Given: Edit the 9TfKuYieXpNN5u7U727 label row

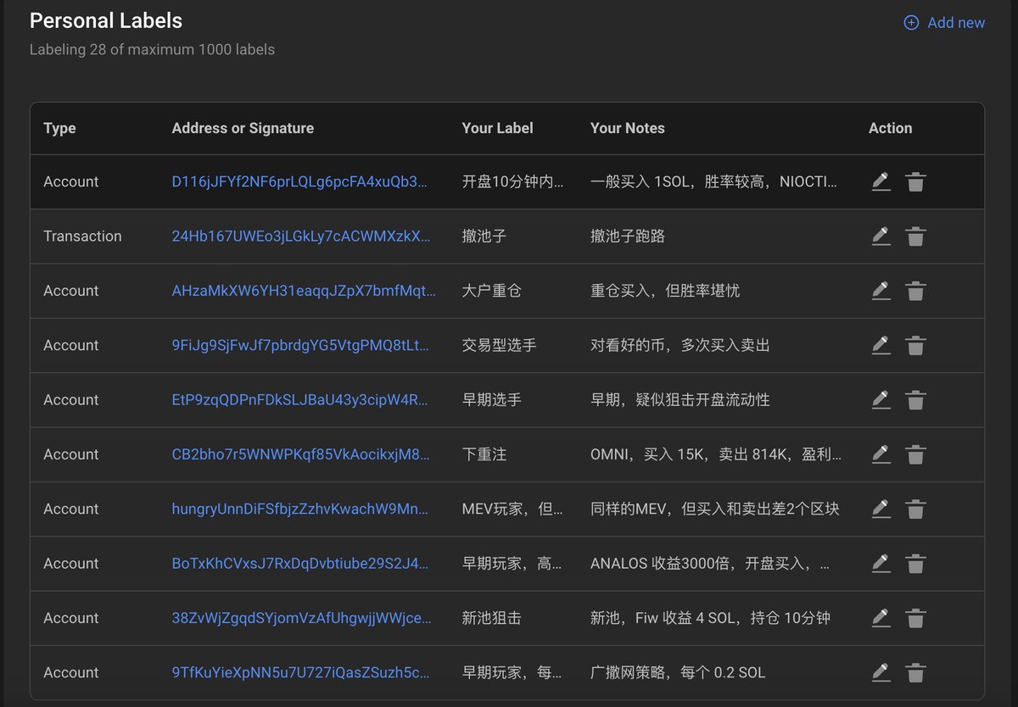Looking at the screenshot, I should pos(881,672).
